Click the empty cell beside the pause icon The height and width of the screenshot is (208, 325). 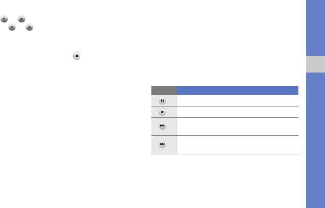(x=237, y=101)
